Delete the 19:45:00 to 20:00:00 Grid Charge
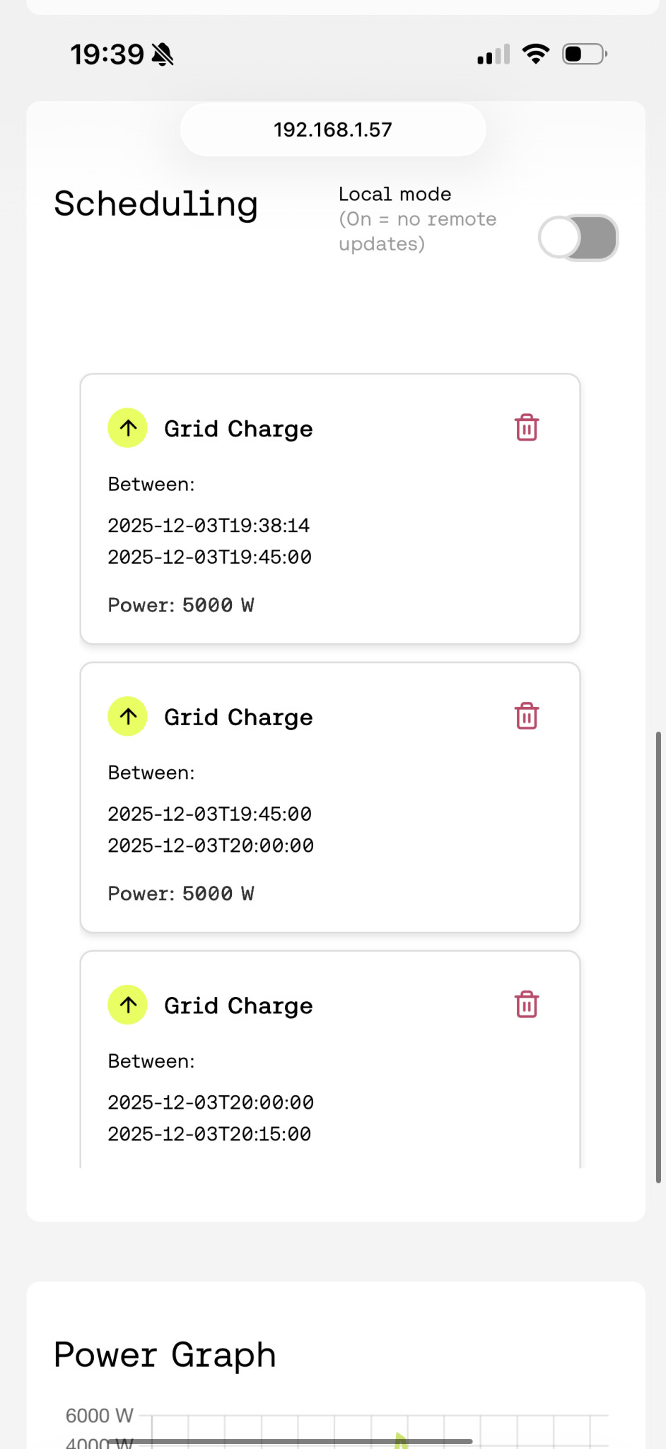 coord(527,717)
